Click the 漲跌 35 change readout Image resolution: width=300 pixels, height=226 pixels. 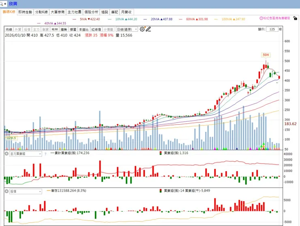tap(91, 35)
